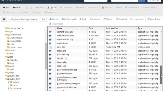Screen dimensions: 163x91
Task: Click the Delete toolbar button
Action: click(80, 8)
